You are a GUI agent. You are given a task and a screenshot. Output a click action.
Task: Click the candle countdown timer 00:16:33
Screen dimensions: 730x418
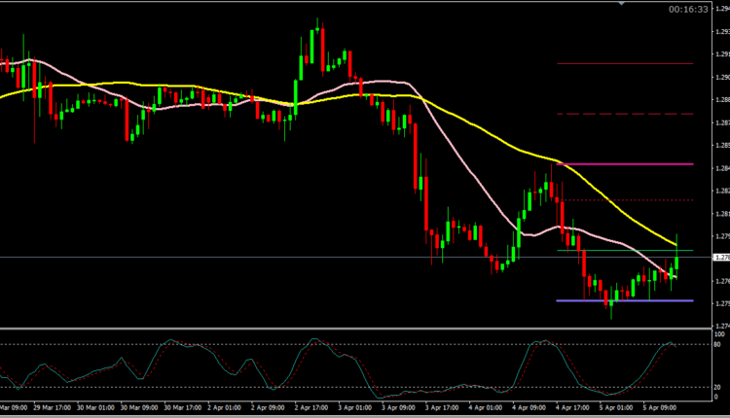[x=688, y=10]
